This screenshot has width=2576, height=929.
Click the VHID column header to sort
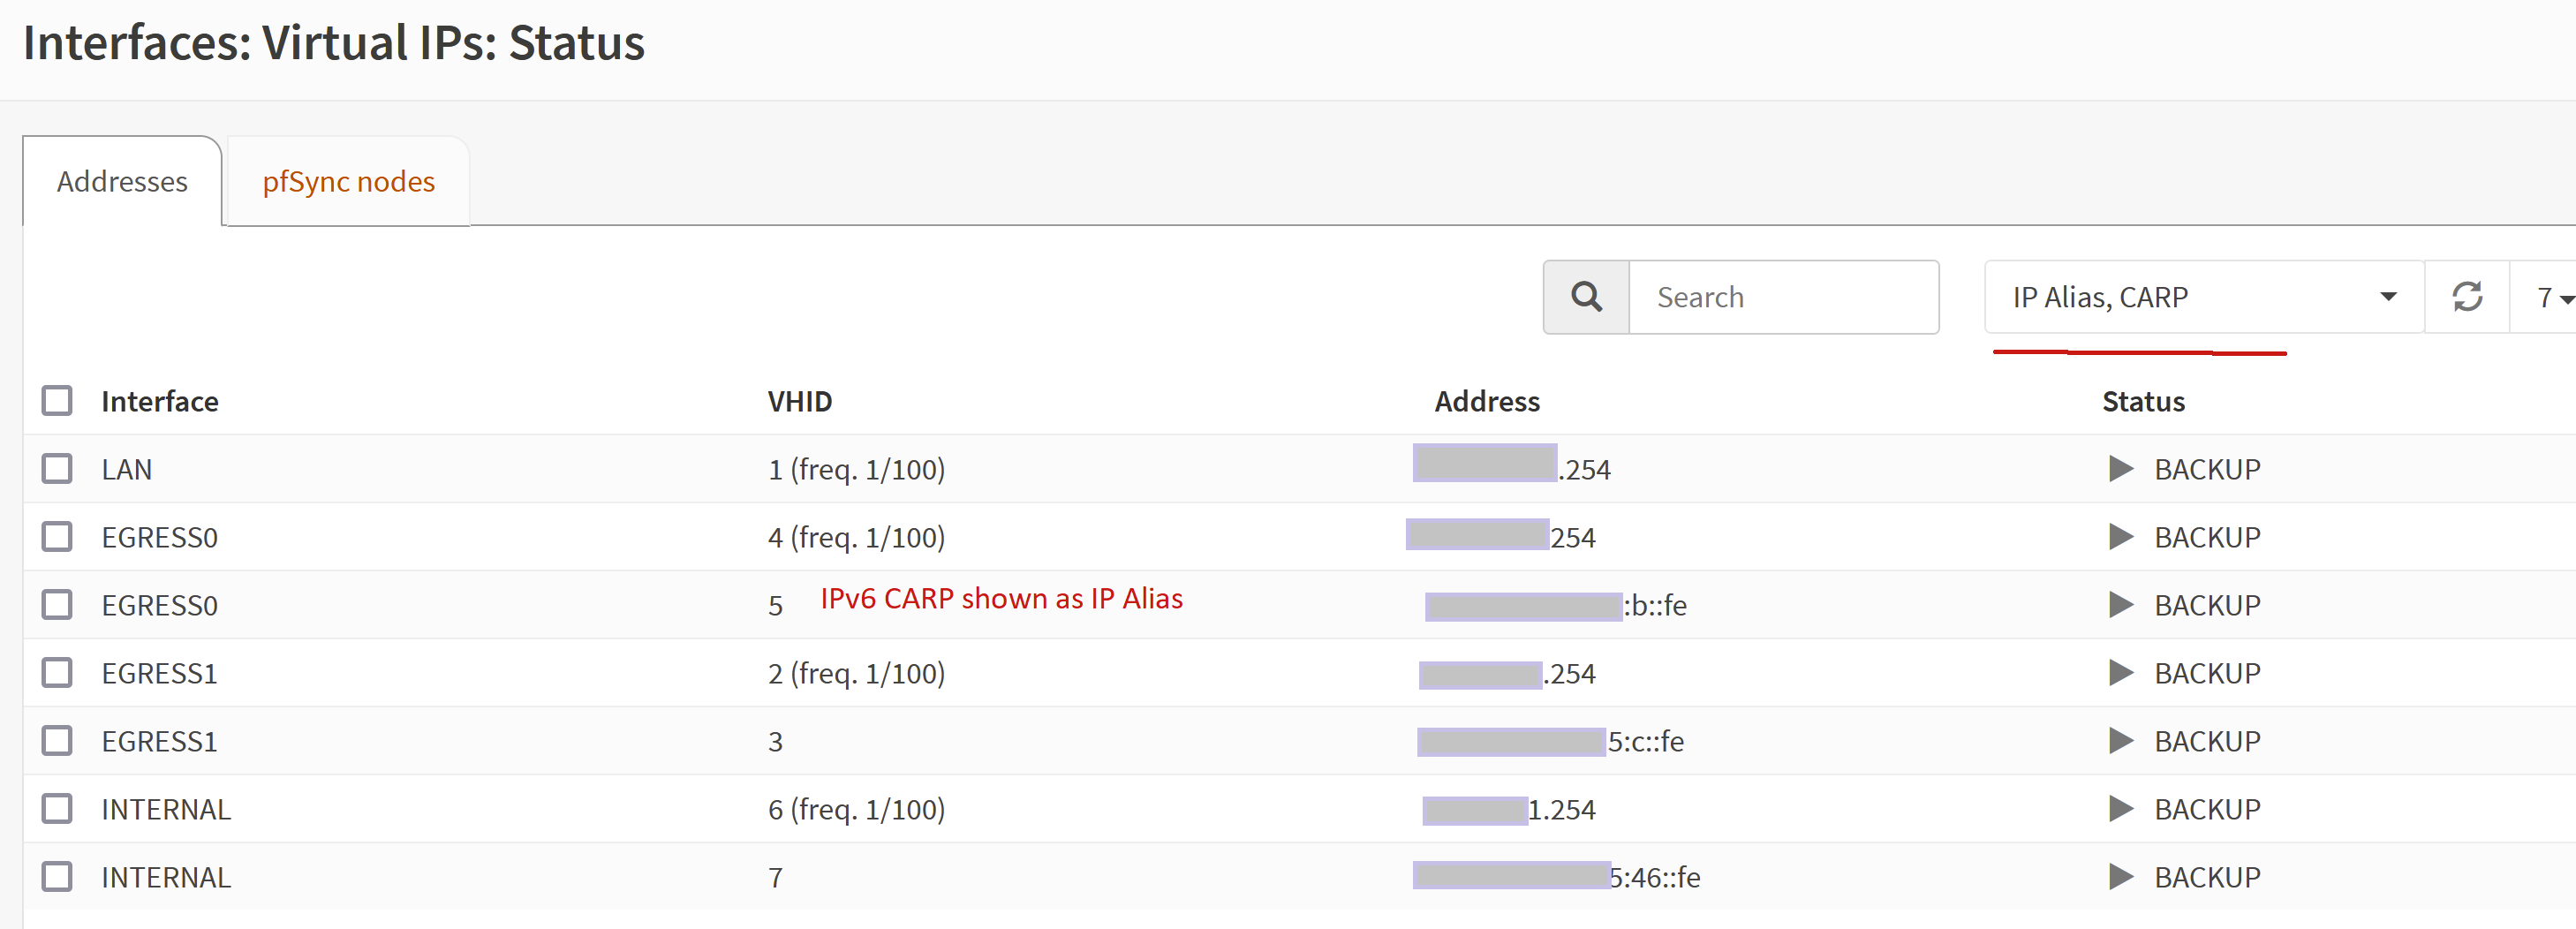click(x=799, y=400)
